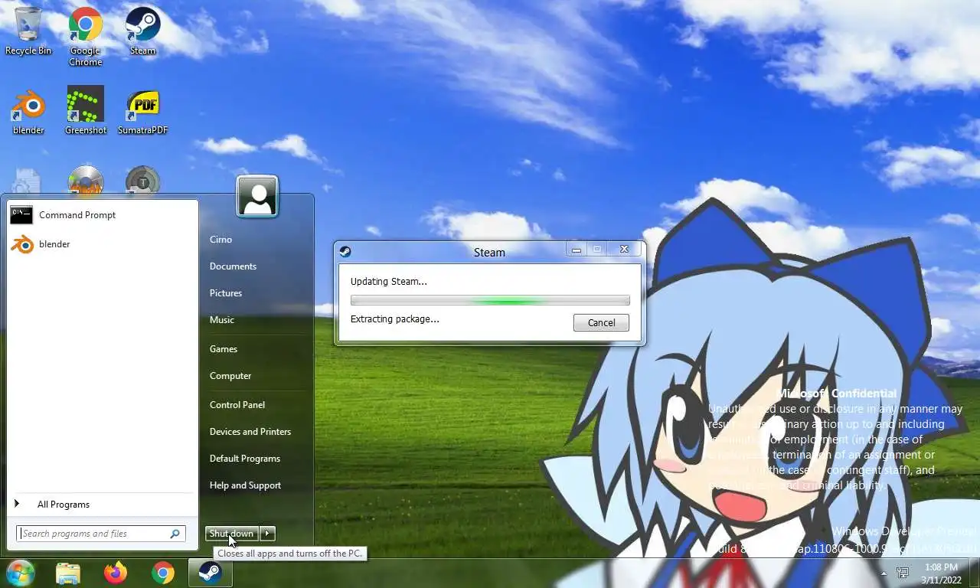Open Pictures from the Start menu

coord(226,293)
